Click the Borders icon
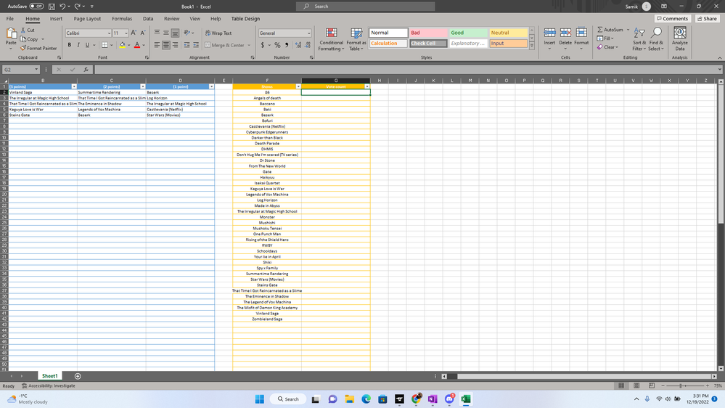 [x=105, y=45]
